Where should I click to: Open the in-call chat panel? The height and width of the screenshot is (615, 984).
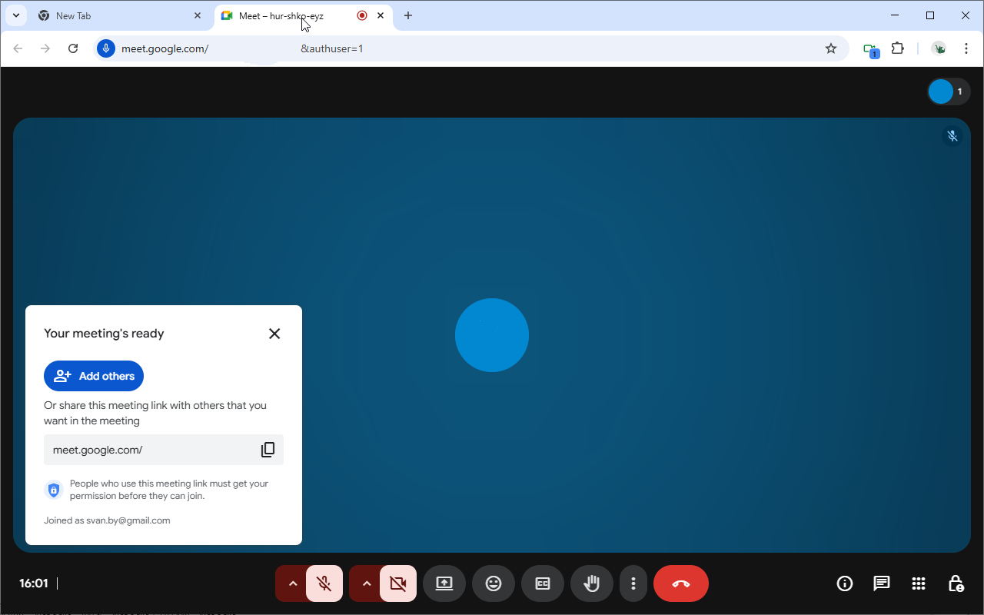click(881, 583)
